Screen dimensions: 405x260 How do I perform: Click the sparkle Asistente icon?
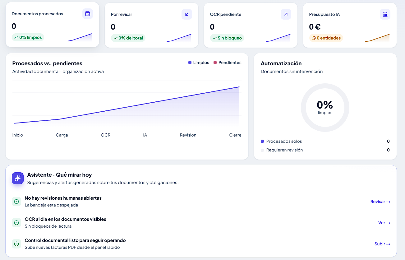pos(18,178)
